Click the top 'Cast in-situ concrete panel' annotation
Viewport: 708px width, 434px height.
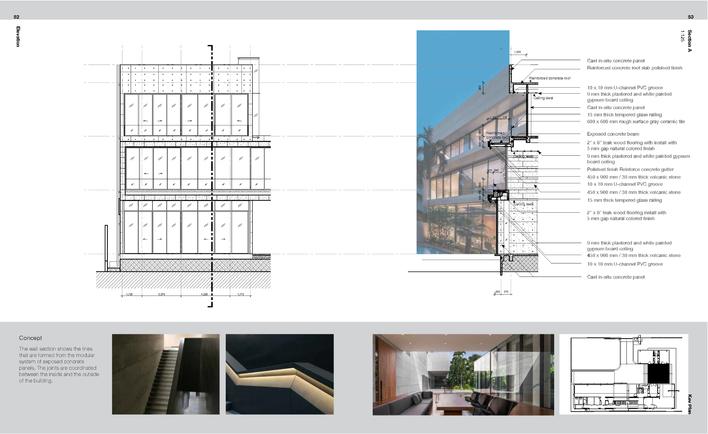[x=615, y=61]
